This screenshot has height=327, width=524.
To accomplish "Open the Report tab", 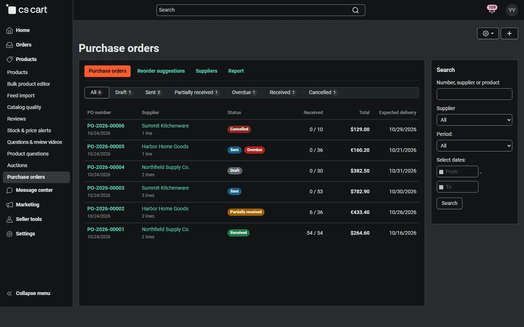I will 236,71.
